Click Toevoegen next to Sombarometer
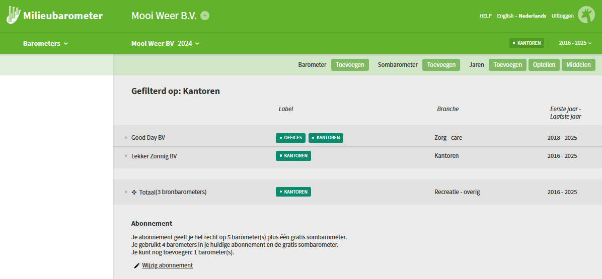Viewport: 602px width, 279px height. tap(441, 65)
